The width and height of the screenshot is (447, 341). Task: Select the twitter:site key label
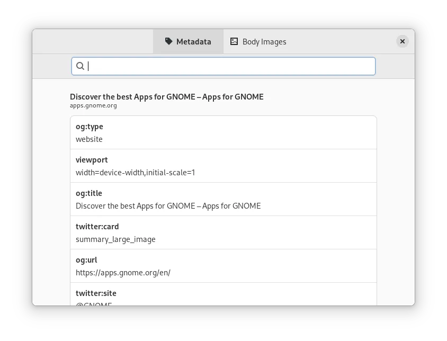pyautogui.click(x=96, y=293)
